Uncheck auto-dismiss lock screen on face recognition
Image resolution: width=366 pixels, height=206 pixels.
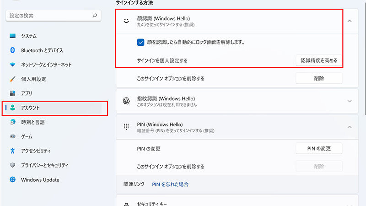140,42
